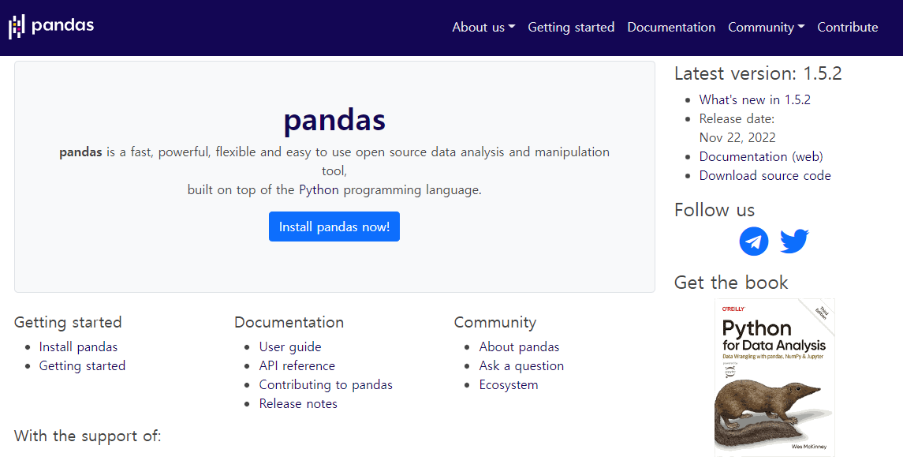Open Getting started link in list

[x=82, y=366]
